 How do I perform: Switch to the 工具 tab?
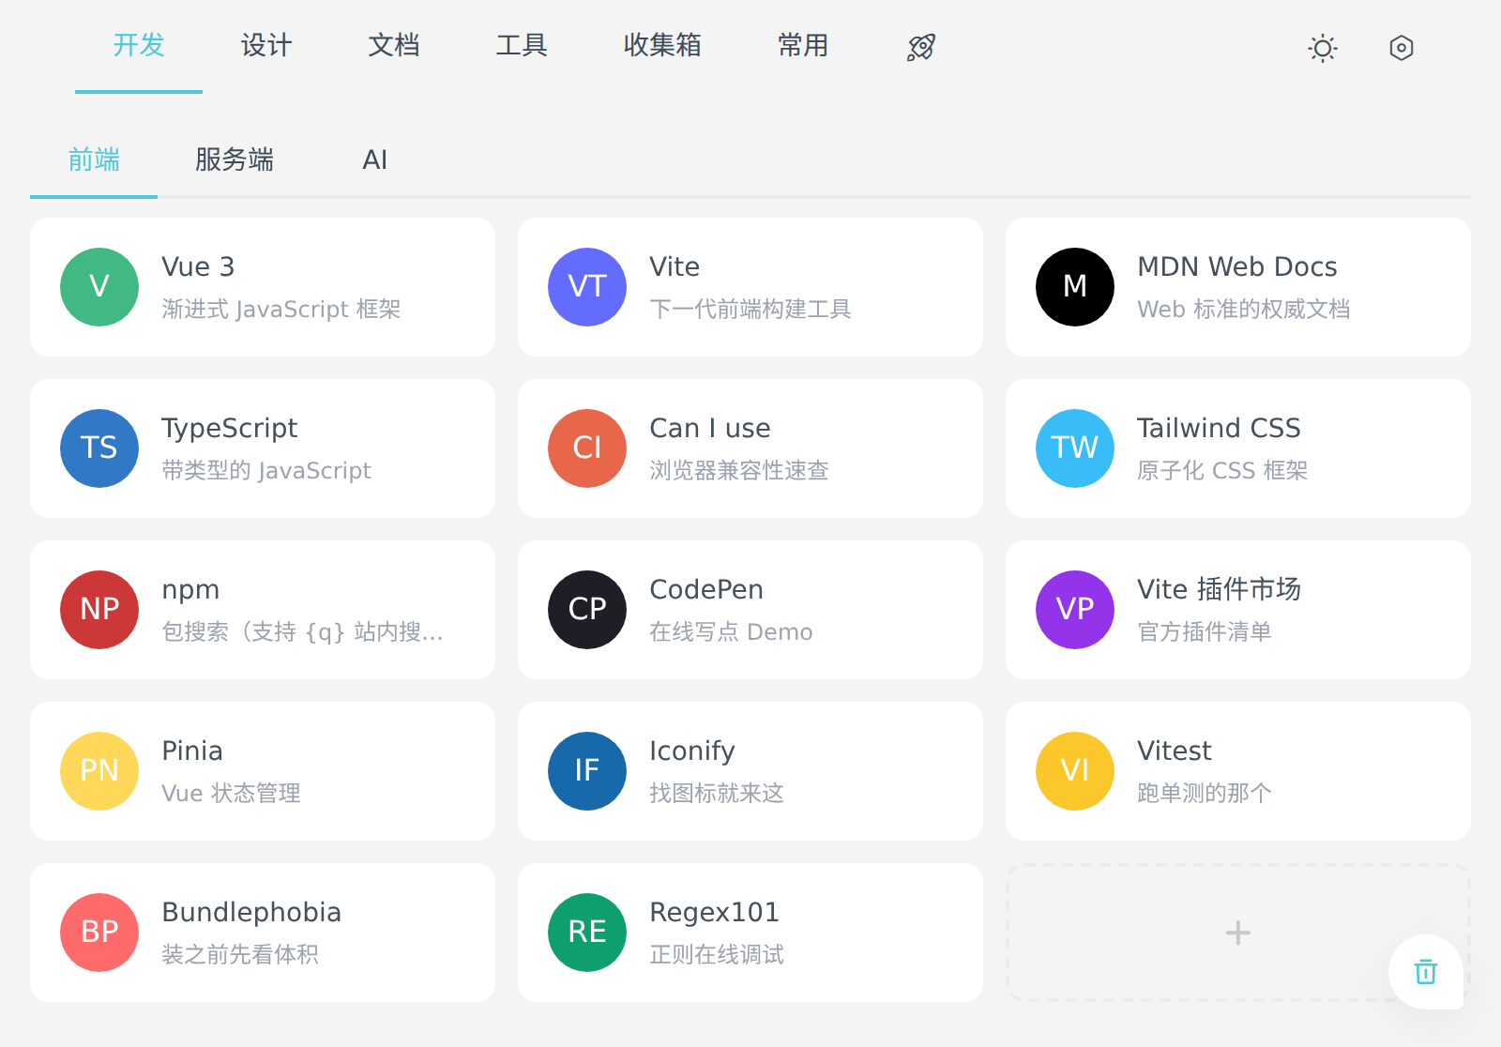(x=522, y=45)
